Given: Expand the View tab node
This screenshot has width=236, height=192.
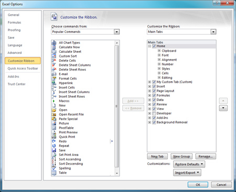Looking at the screenshot, I should [149, 109].
